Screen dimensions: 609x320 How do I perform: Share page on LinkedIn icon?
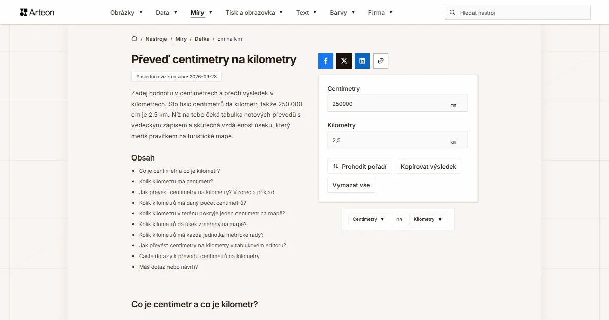pos(362,61)
